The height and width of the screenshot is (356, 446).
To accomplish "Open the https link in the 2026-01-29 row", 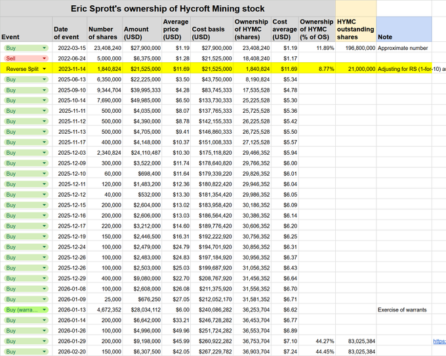I will pyautogui.click(x=439, y=341).
